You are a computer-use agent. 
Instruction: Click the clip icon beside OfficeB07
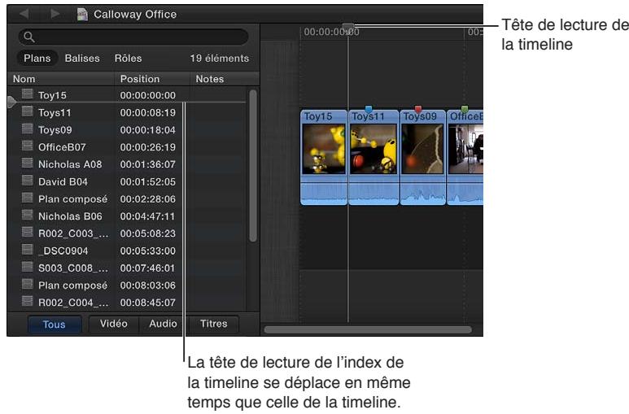(28, 146)
